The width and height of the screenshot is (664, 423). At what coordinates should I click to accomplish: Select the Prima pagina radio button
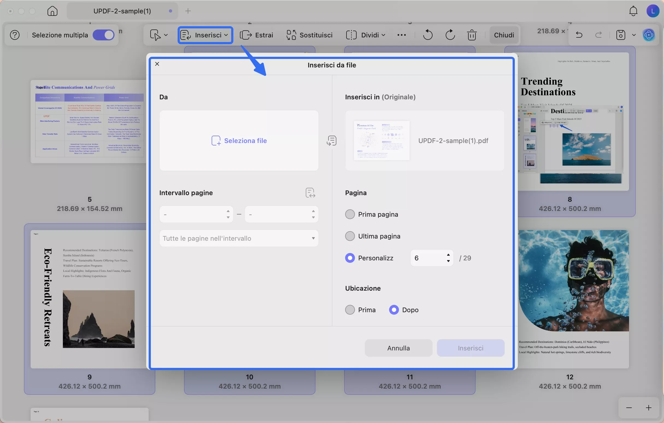tap(350, 214)
